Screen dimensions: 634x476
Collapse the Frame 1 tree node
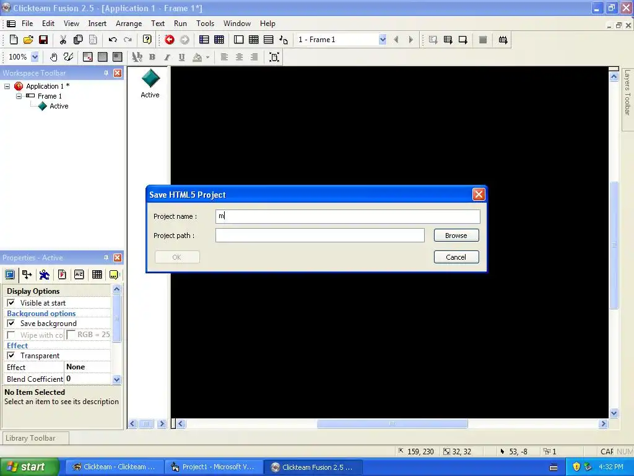pyautogui.click(x=19, y=96)
